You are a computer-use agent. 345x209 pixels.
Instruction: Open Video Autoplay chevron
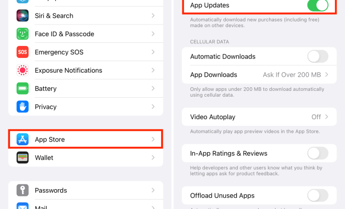(x=327, y=117)
